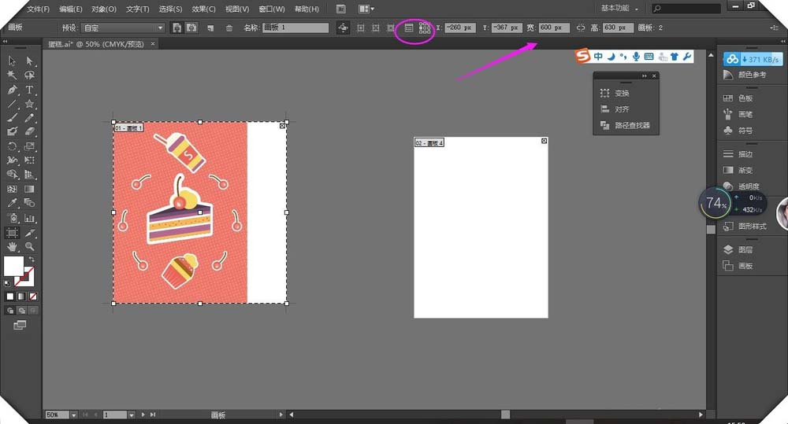This screenshot has width=788, height=424.
Task: Open control bar options flyout menu
Action: click(775, 28)
